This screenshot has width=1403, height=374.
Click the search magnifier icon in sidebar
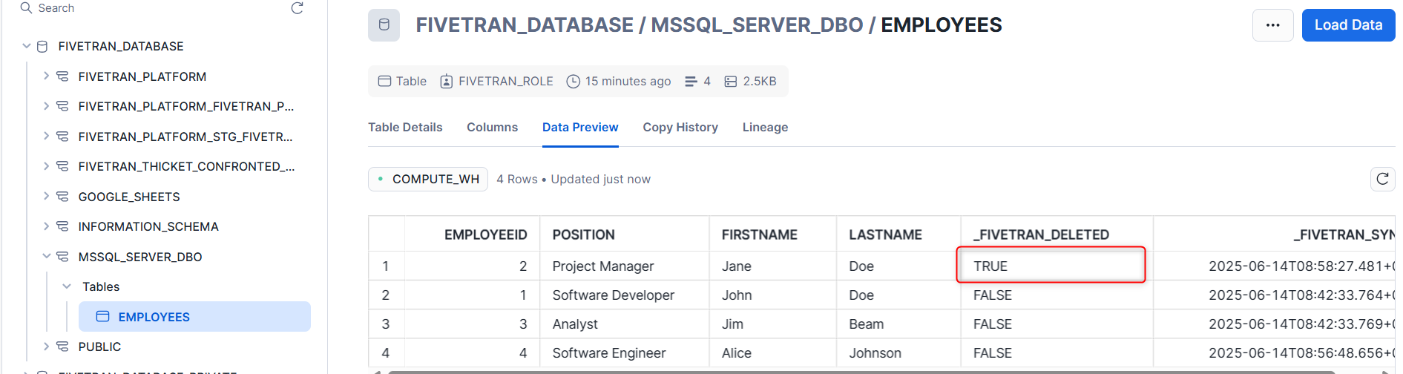point(26,8)
